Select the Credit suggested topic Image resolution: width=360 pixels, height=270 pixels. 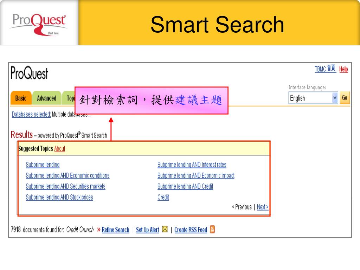click(163, 197)
